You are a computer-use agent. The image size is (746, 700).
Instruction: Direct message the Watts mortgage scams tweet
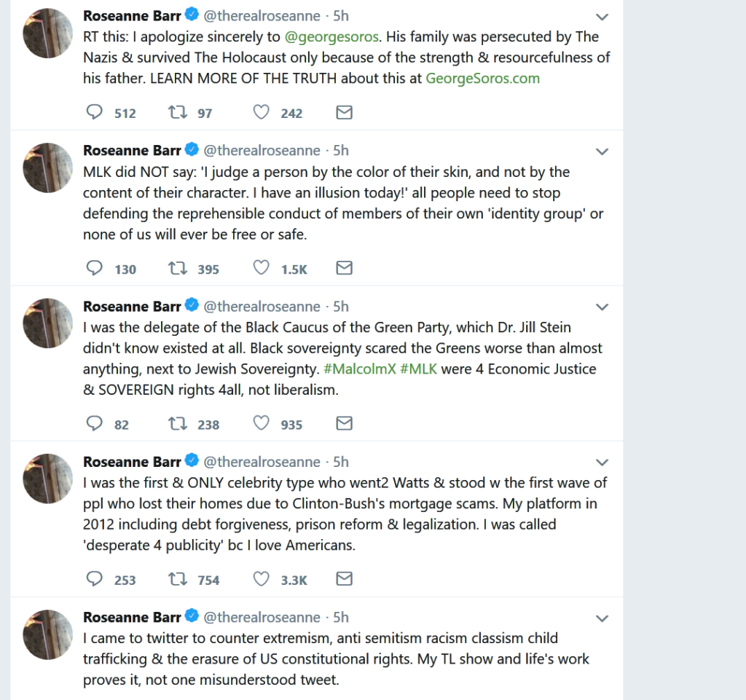click(x=344, y=580)
